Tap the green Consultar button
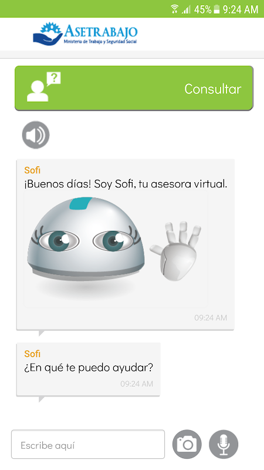The width and height of the screenshot is (264, 470). [134, 89]
